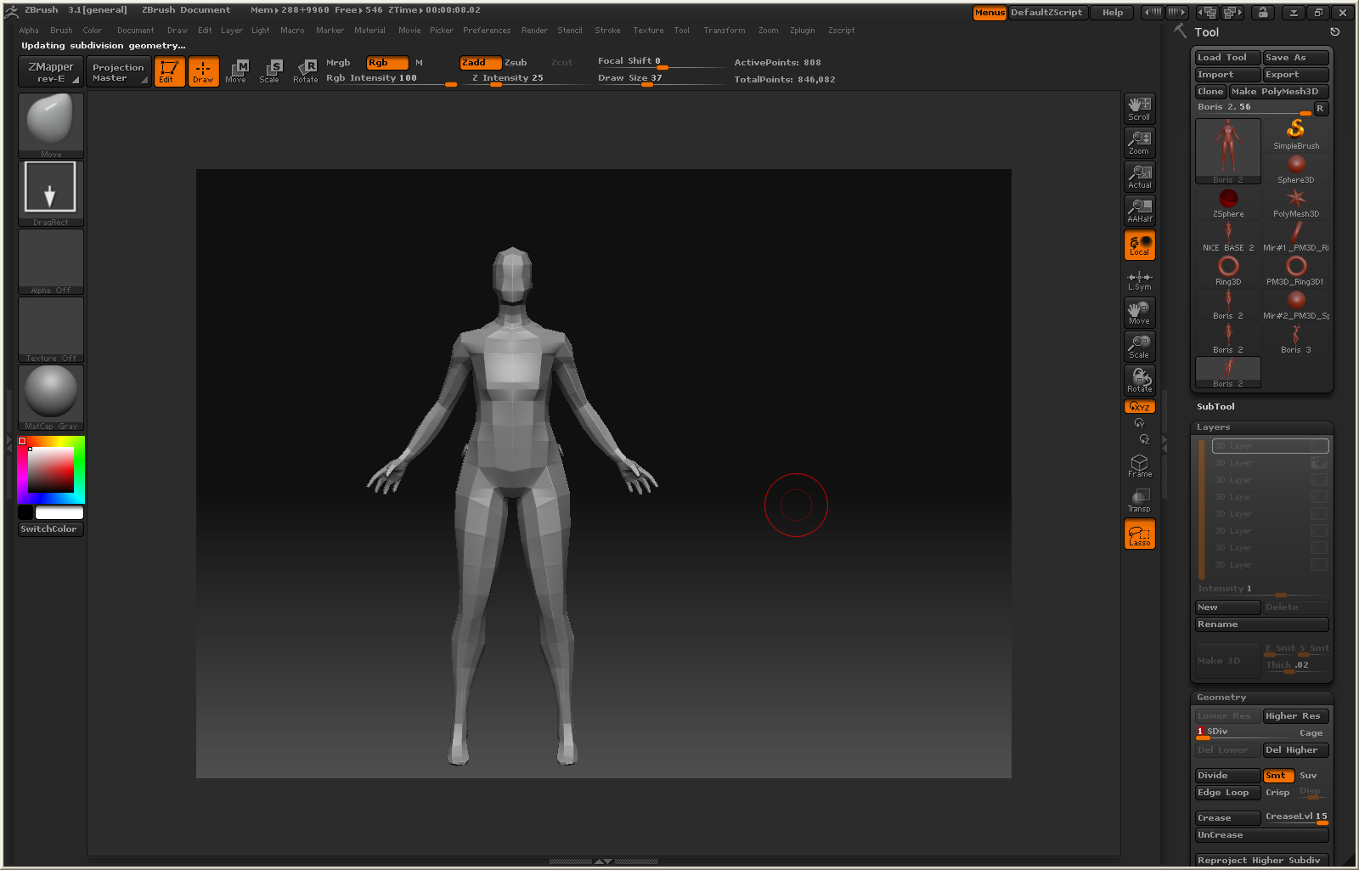Open the ZMapper rev-E plugin
Image resolution: width=1359 pixels, height=870 pixels.
point(51,71)
